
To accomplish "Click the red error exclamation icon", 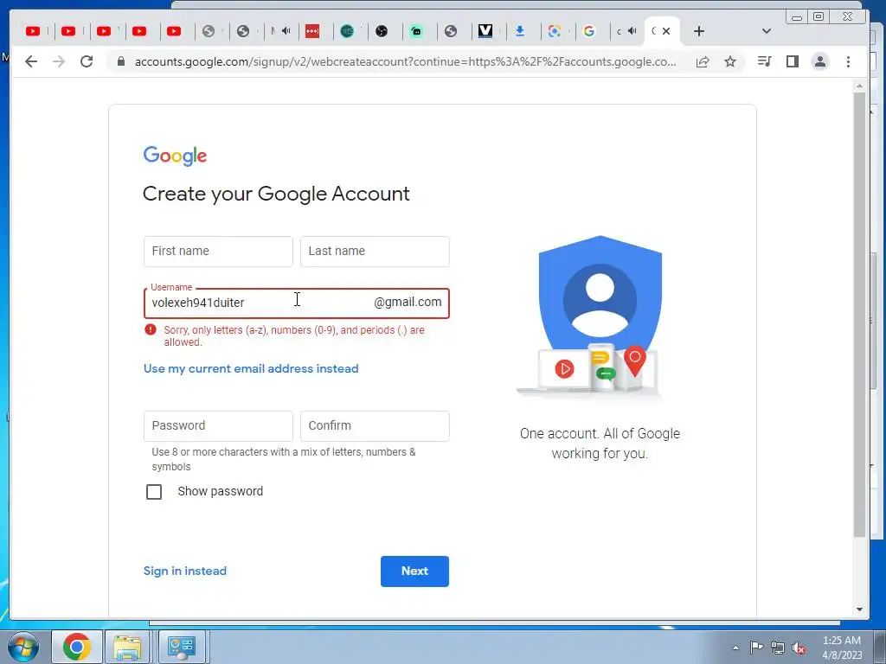I will [x=151, y=329].
